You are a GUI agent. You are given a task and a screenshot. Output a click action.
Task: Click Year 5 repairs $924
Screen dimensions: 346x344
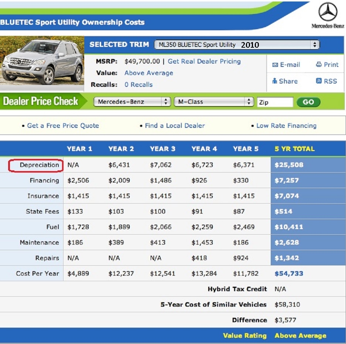(x=241, y=258)
